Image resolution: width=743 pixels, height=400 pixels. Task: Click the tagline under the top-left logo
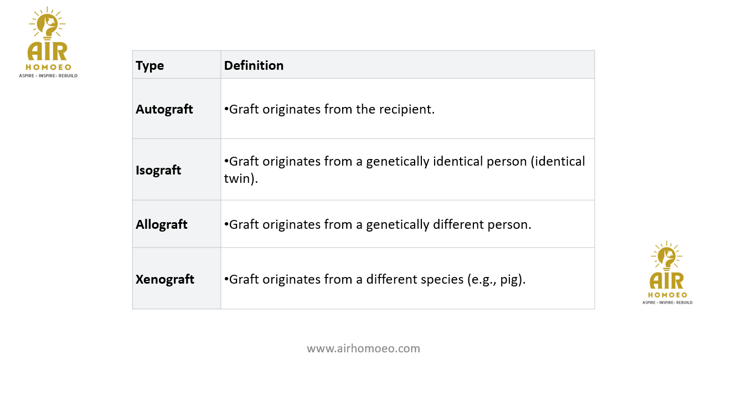tap(49, 75)
